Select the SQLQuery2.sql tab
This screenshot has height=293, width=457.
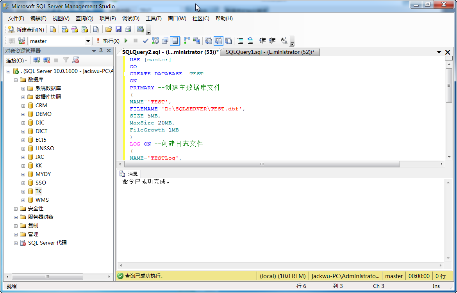point(170,52)
